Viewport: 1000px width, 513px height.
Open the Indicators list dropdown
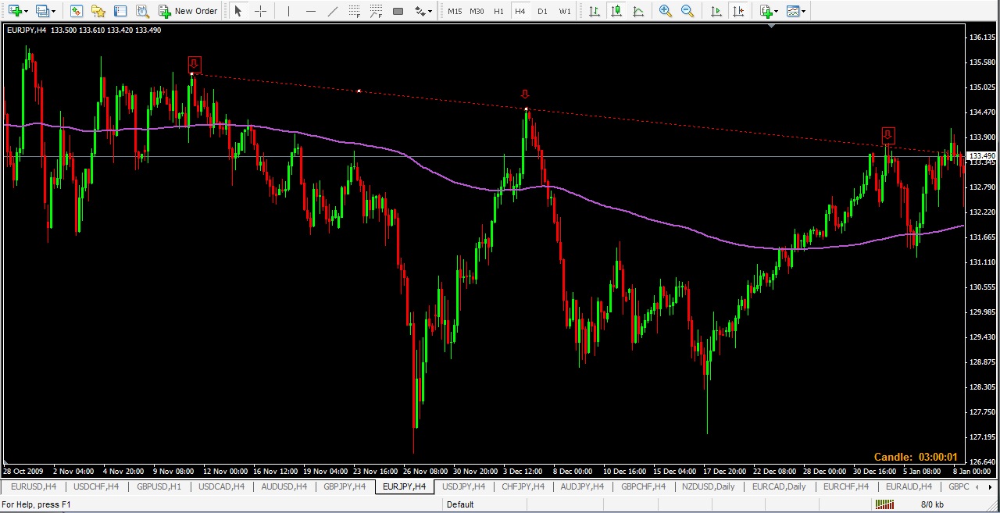[777, 11]
